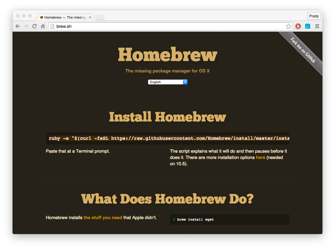This screenshot has height=249, width=335.
Task: Minimize the window with yellow traffic light
Action: (24, 16)
